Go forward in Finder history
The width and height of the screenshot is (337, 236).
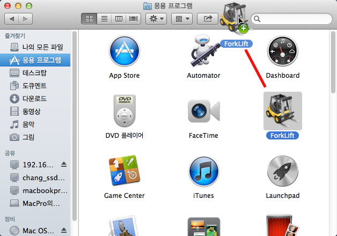25,19
